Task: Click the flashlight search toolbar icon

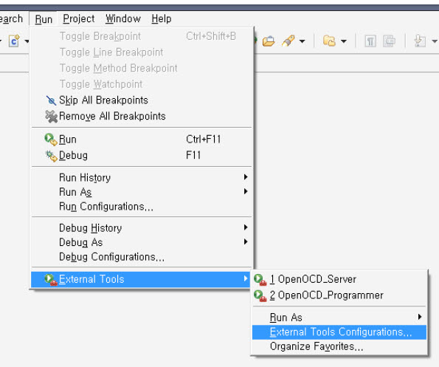Action: coord(288,41)
